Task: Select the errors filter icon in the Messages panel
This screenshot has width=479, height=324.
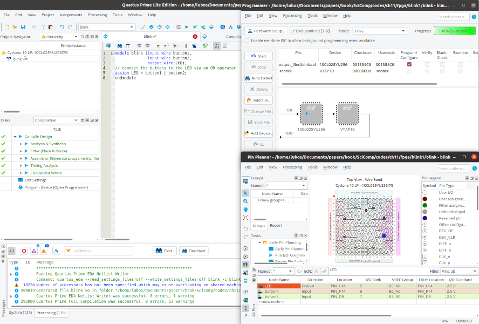Action: tap(24, 251)
